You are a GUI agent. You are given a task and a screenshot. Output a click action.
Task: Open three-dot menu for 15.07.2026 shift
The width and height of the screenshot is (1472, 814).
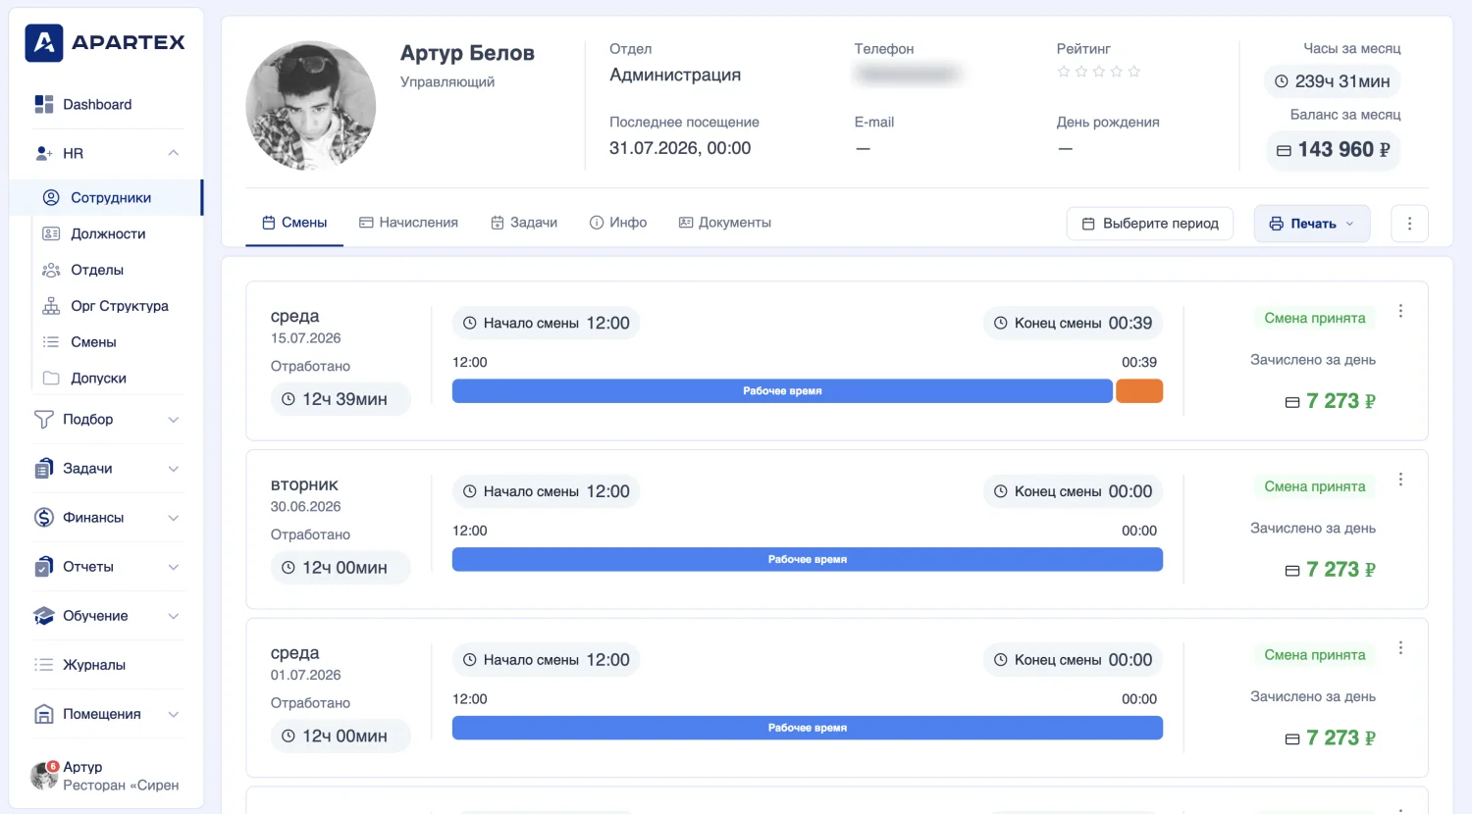tap(1400, 311)
